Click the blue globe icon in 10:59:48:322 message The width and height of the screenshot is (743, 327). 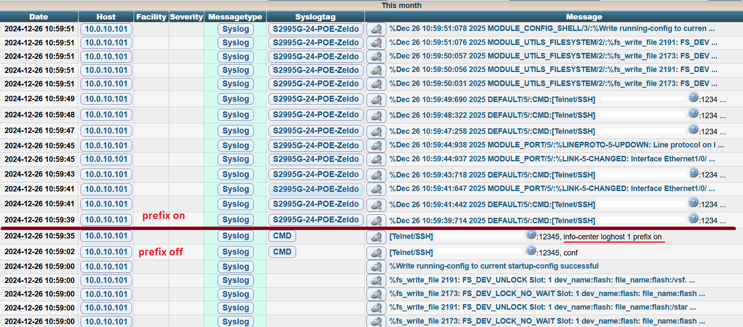point(693,113)
